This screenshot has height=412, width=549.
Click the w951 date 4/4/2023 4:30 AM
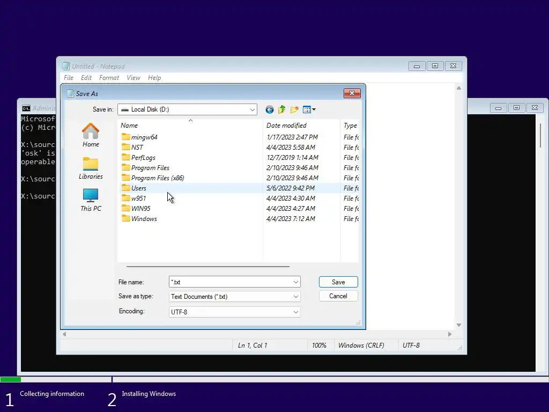291,198
